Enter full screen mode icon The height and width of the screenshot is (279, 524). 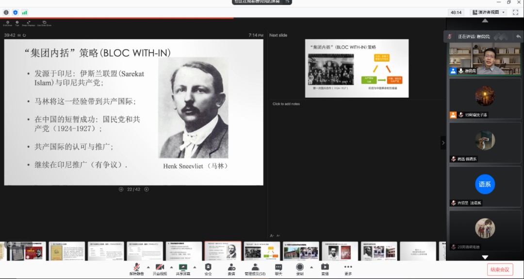click(516, 12)
